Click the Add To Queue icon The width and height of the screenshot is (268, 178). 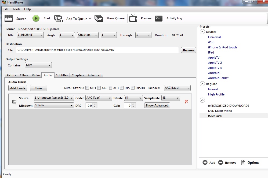(x=59, y=19)
